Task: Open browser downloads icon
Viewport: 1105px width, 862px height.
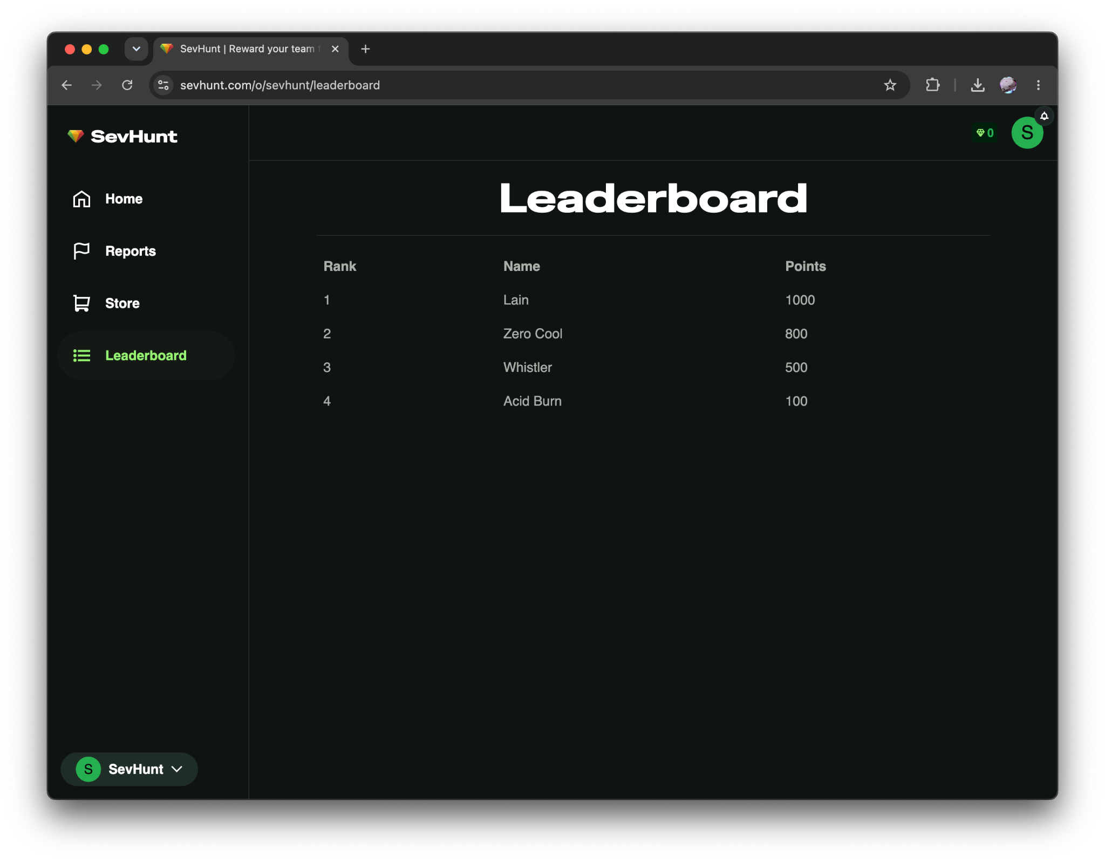Action: 978,85
